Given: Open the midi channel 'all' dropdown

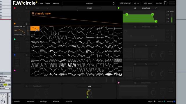Looking at the screenshot, I should point(136,3).
